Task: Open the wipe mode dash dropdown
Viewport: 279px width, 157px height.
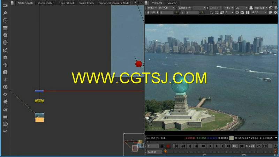Action: point(199,8)
